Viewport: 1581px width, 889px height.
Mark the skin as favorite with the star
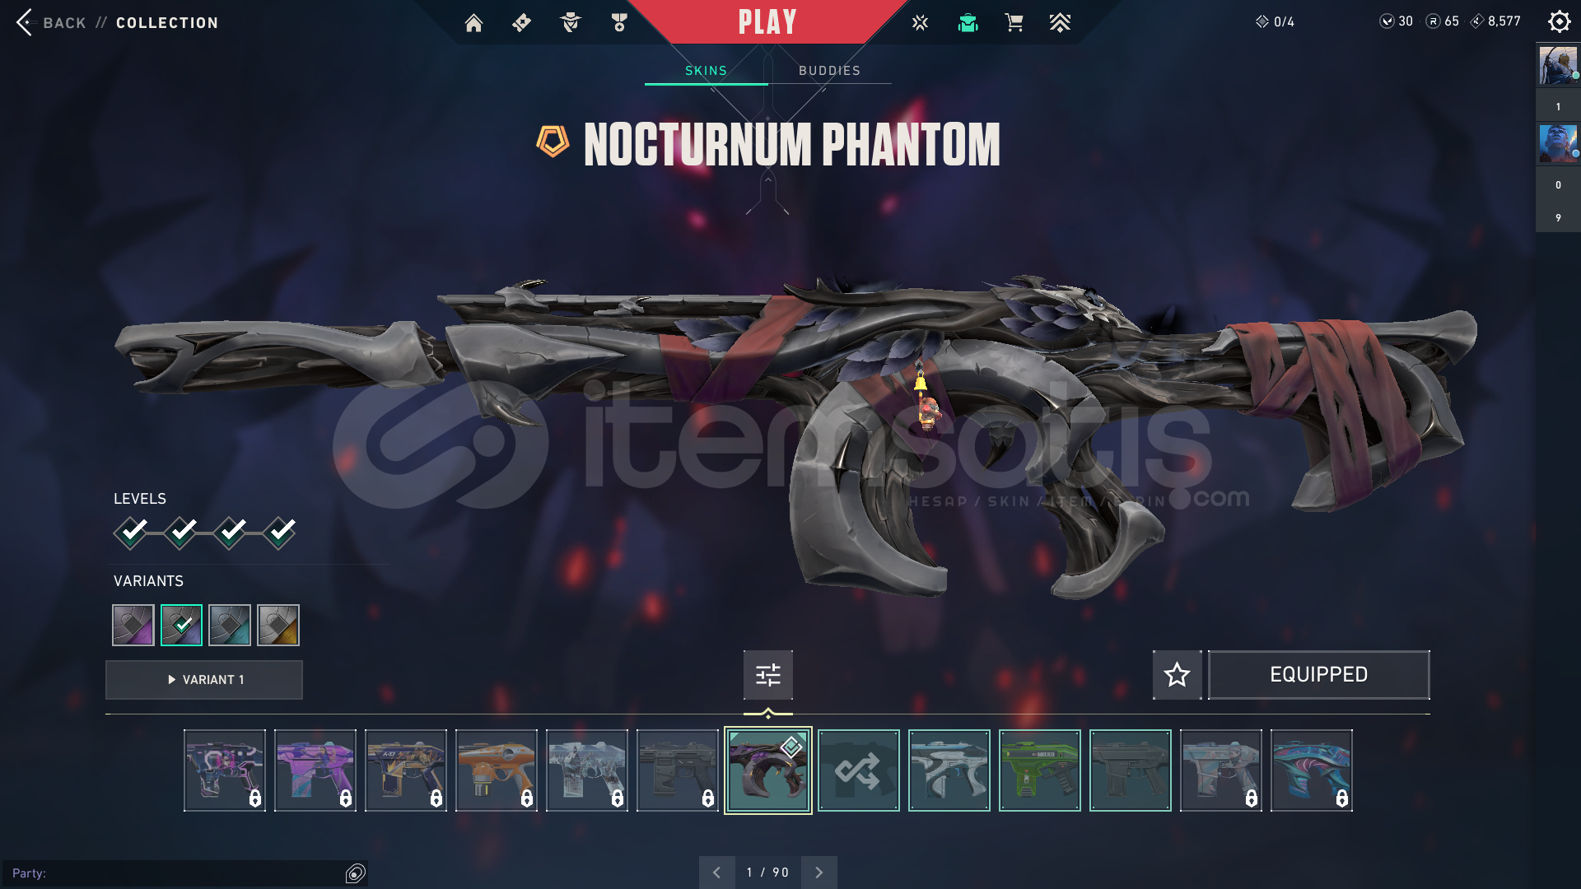1177,675
